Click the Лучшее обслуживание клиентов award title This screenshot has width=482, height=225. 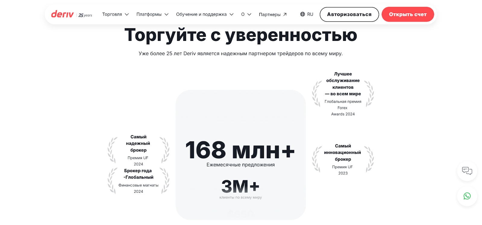[343, 84]
